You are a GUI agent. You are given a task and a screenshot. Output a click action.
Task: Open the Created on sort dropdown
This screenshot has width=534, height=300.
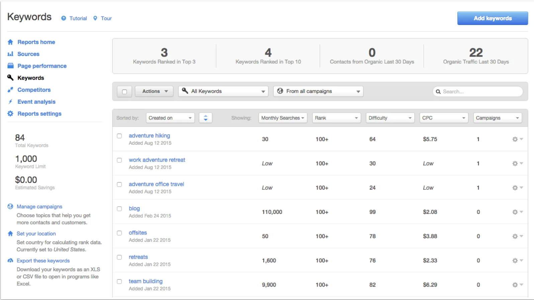(x=170, y=118)
